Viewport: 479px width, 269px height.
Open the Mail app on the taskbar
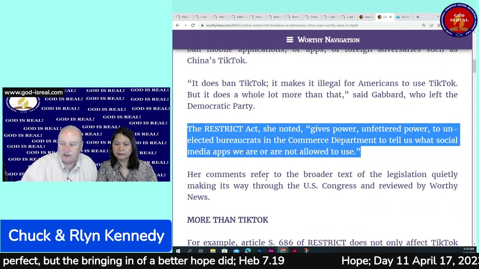pyautogui.click(x=236, y=251)
